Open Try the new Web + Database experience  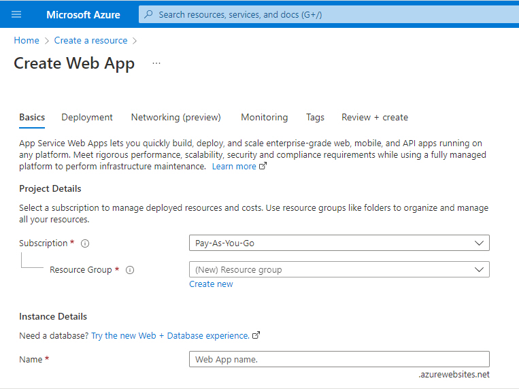pos(170,336)
